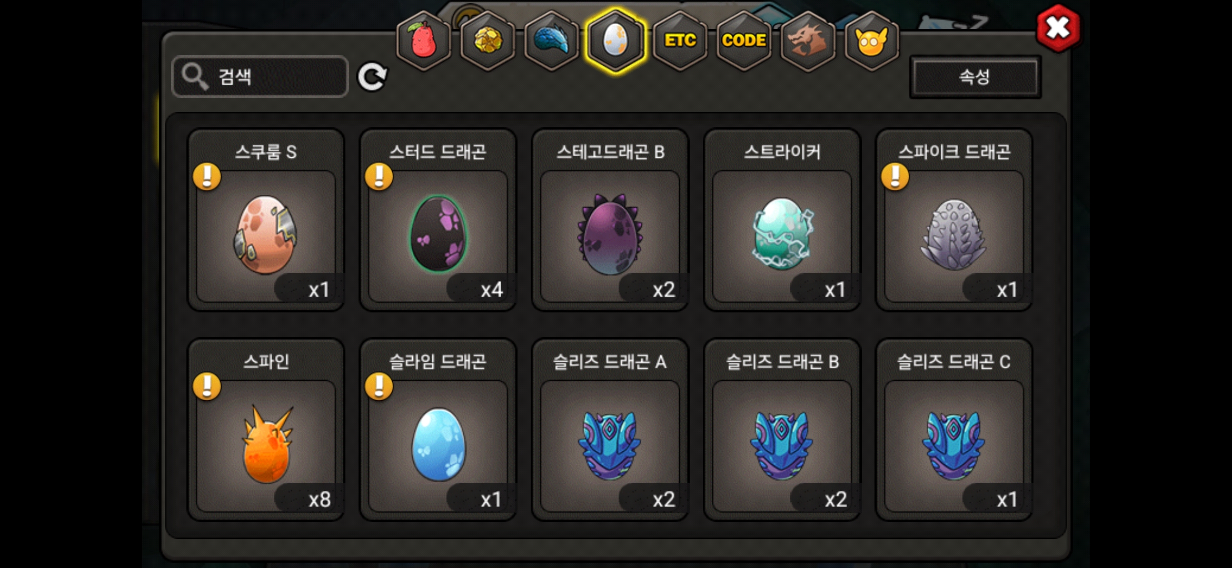Click exclamation badge on 스파이크 드래곤

[x=895, y=176]
